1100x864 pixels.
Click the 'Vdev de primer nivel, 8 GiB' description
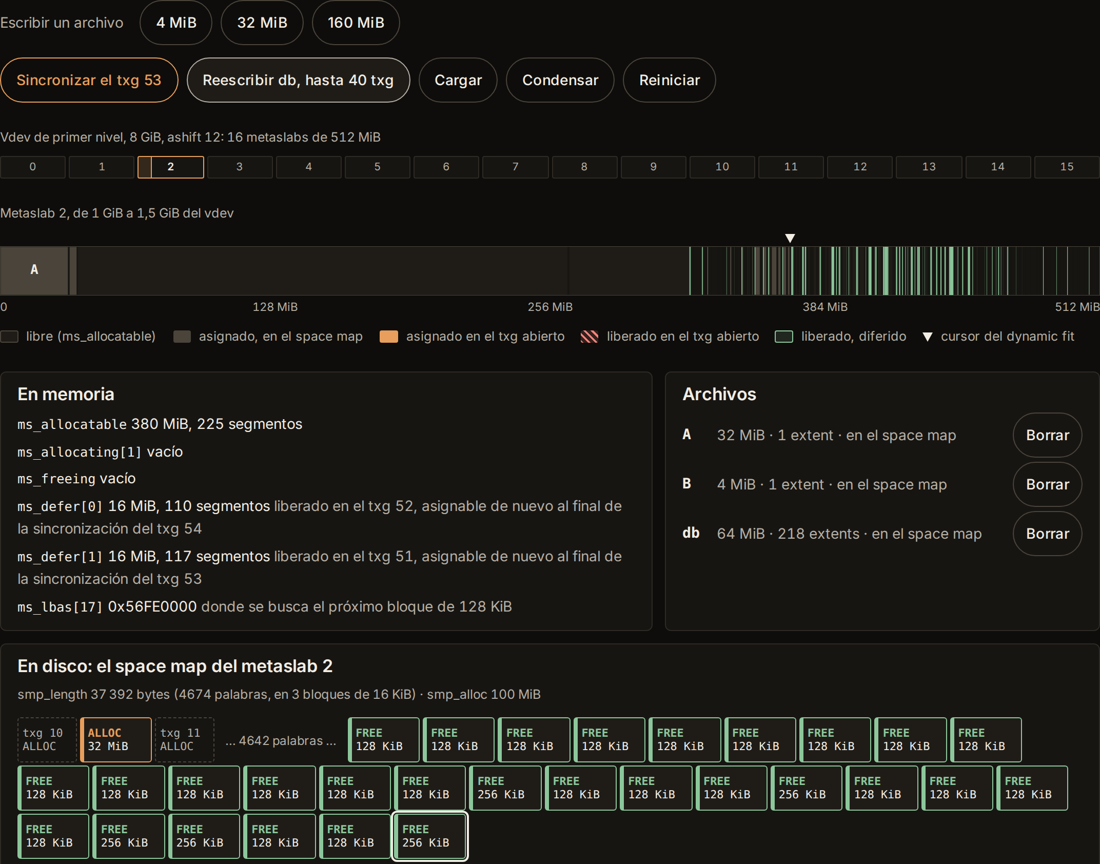coord(190,137)
